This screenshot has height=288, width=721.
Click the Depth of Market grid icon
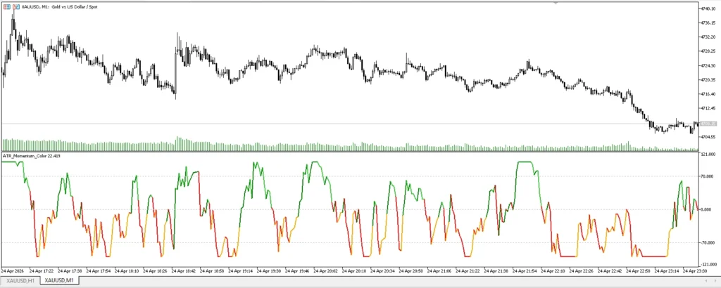7,7
